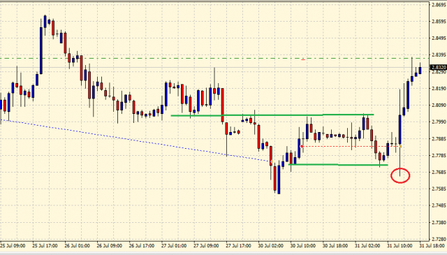Image resolution: width=447 pixels, height=255 pixels.
Task: Click the 27 Jul 09:00 time label
Action: 206,246
